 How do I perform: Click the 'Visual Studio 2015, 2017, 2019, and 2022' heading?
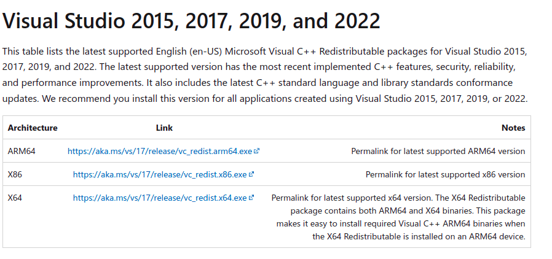[x=191, y=21]
